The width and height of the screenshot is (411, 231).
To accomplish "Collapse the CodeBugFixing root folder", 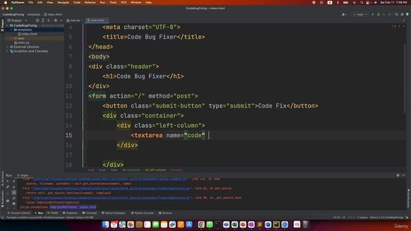I will coord(7,26).
